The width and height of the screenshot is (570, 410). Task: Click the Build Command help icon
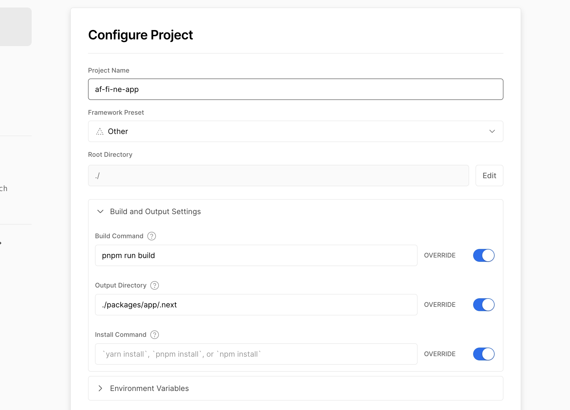point(151,236)
